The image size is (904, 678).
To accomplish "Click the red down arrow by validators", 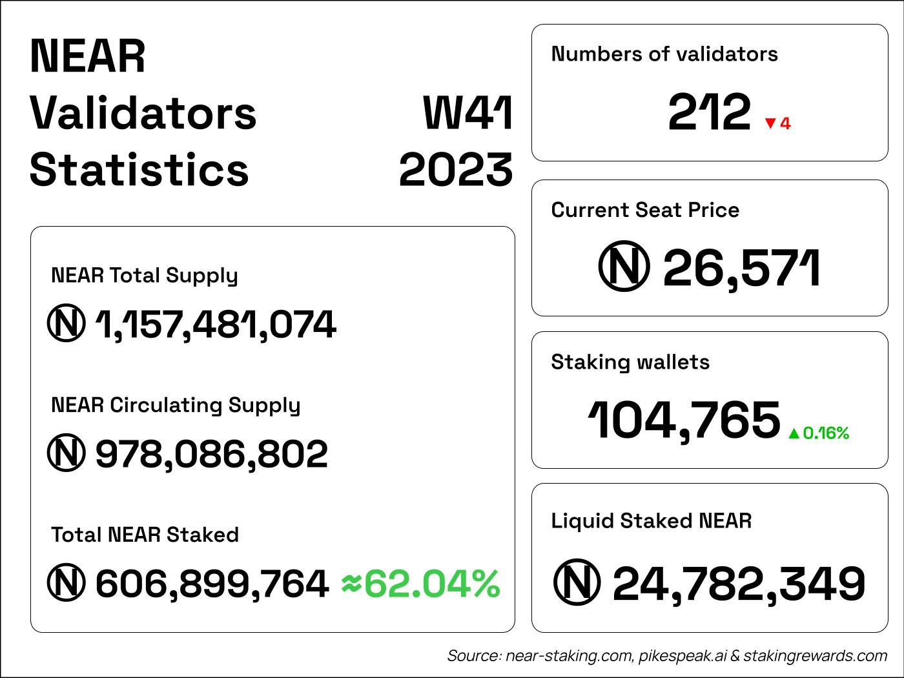I will tap(770, 123).
